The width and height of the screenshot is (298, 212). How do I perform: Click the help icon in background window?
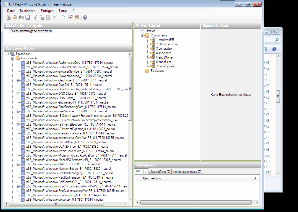pos(274,49)
